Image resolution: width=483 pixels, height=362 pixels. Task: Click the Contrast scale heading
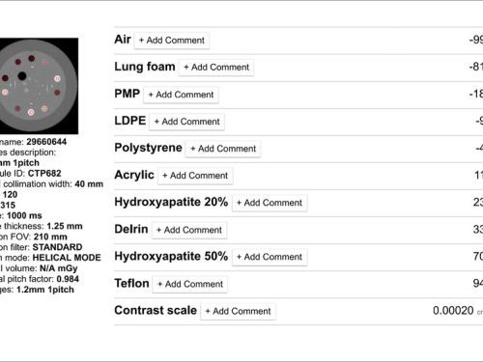pos(156,311)
